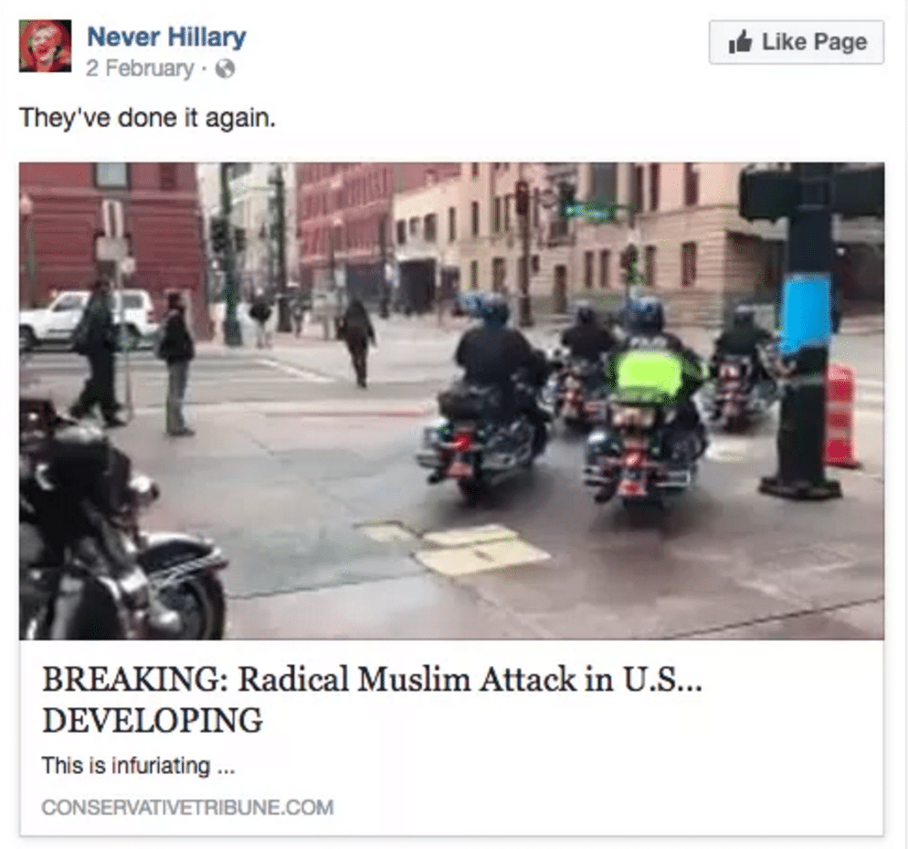Open the CONSERVATIVETRIBUNE.COM source link
Viewport: 908px width, 849px height.
click(187, 807)
